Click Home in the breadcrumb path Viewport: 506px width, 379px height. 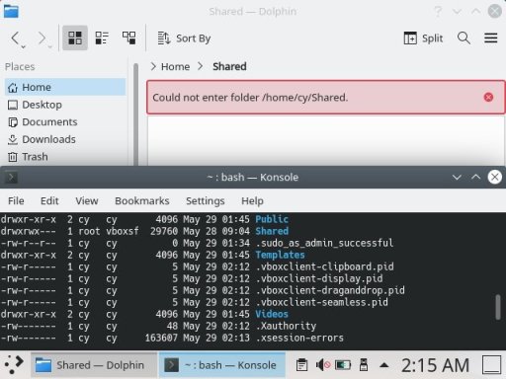175,66
